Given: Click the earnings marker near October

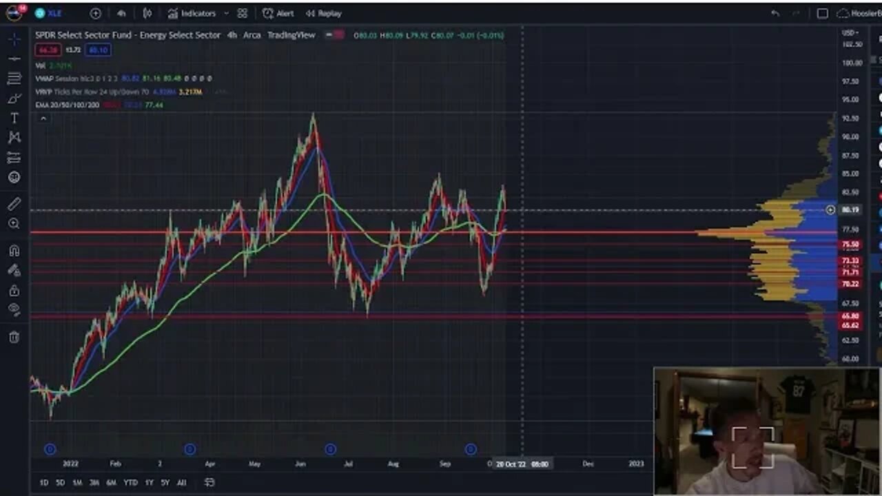Looking at the screenshot, I should (471, 449).
